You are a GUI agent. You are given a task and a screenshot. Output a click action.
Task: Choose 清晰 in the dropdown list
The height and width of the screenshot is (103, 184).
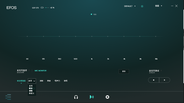pyautogui.click(x=31, y=91)
